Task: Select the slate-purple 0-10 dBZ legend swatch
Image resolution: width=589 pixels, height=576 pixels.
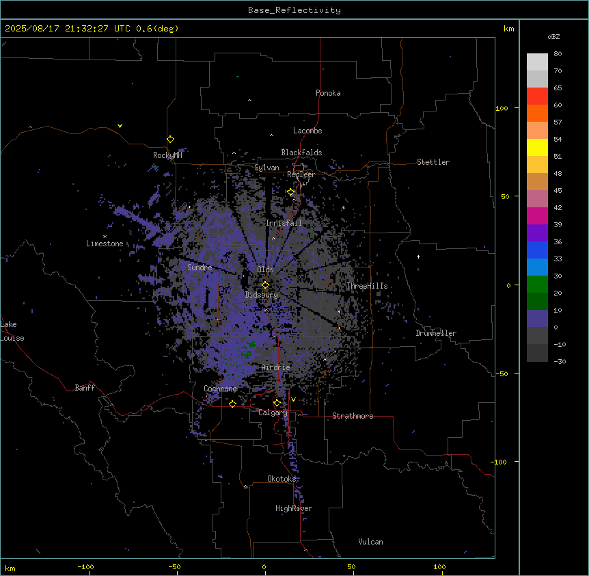Action: coord(537,319)
